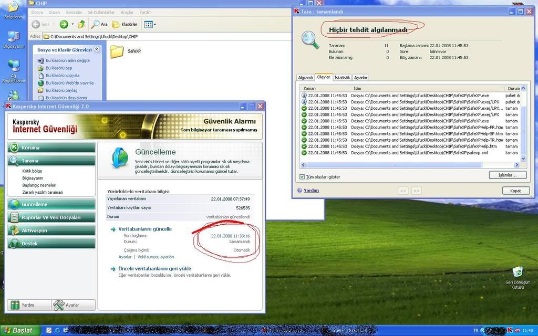The image size is (538, 336).
Task: Open the Yardım link in scan window
Action: tap(311, 190)
